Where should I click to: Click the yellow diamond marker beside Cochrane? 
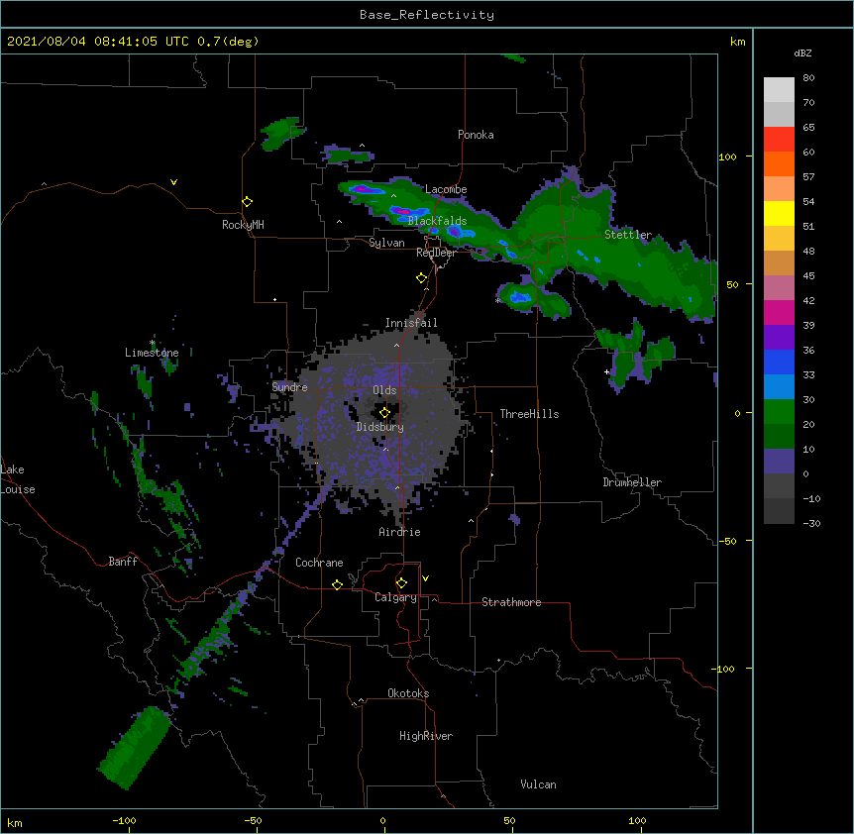pyautogui.click(x=337, y=584)
